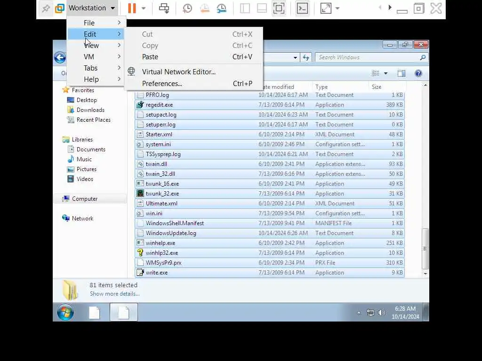Open the address bar history dropdown
The height and width of the screenshot is (361, 482).
[295, 57]
